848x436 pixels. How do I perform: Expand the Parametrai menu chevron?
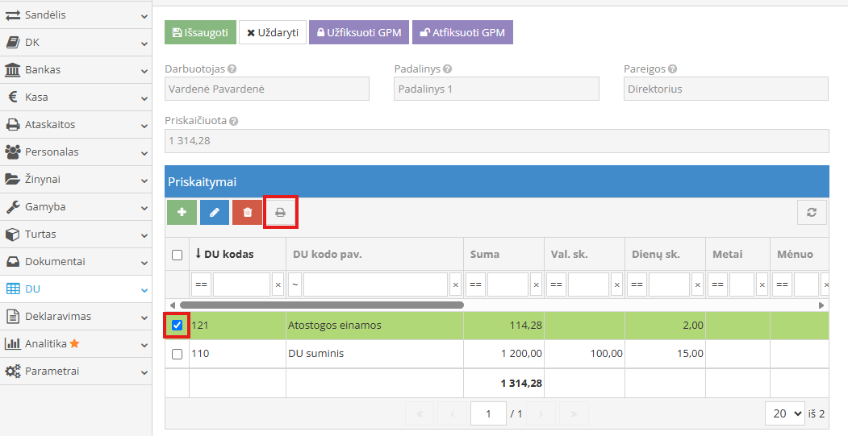[144, 372]
